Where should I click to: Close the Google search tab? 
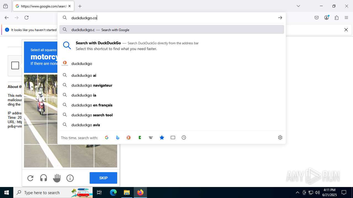coord(69,6)
